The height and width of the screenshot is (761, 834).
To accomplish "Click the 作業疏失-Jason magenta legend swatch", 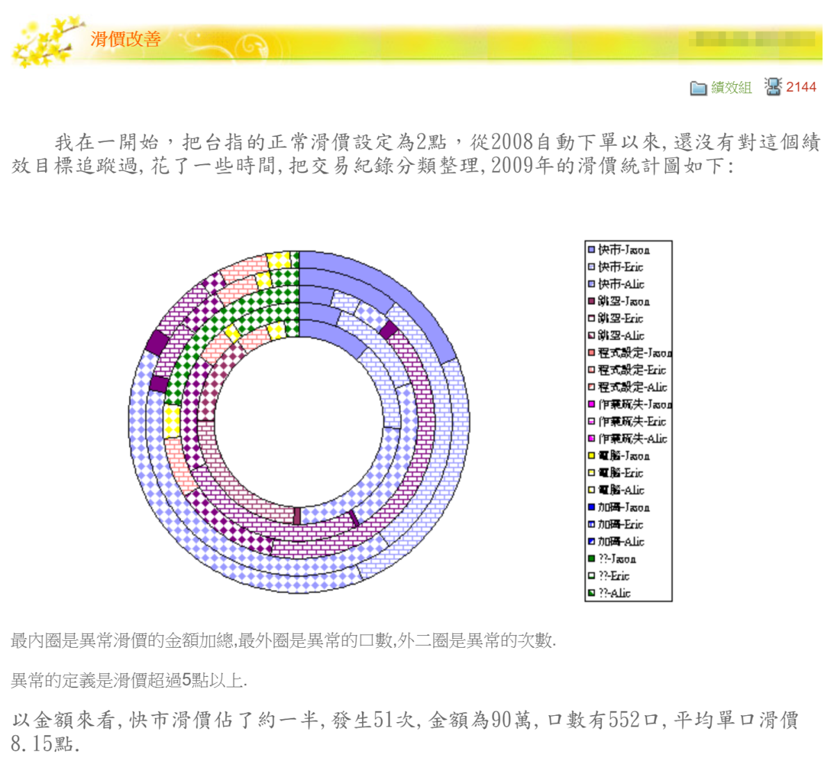I will 591,404.
